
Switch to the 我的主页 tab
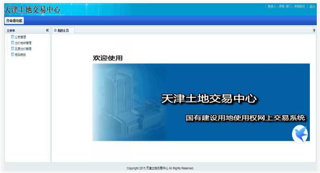[63, 30]
